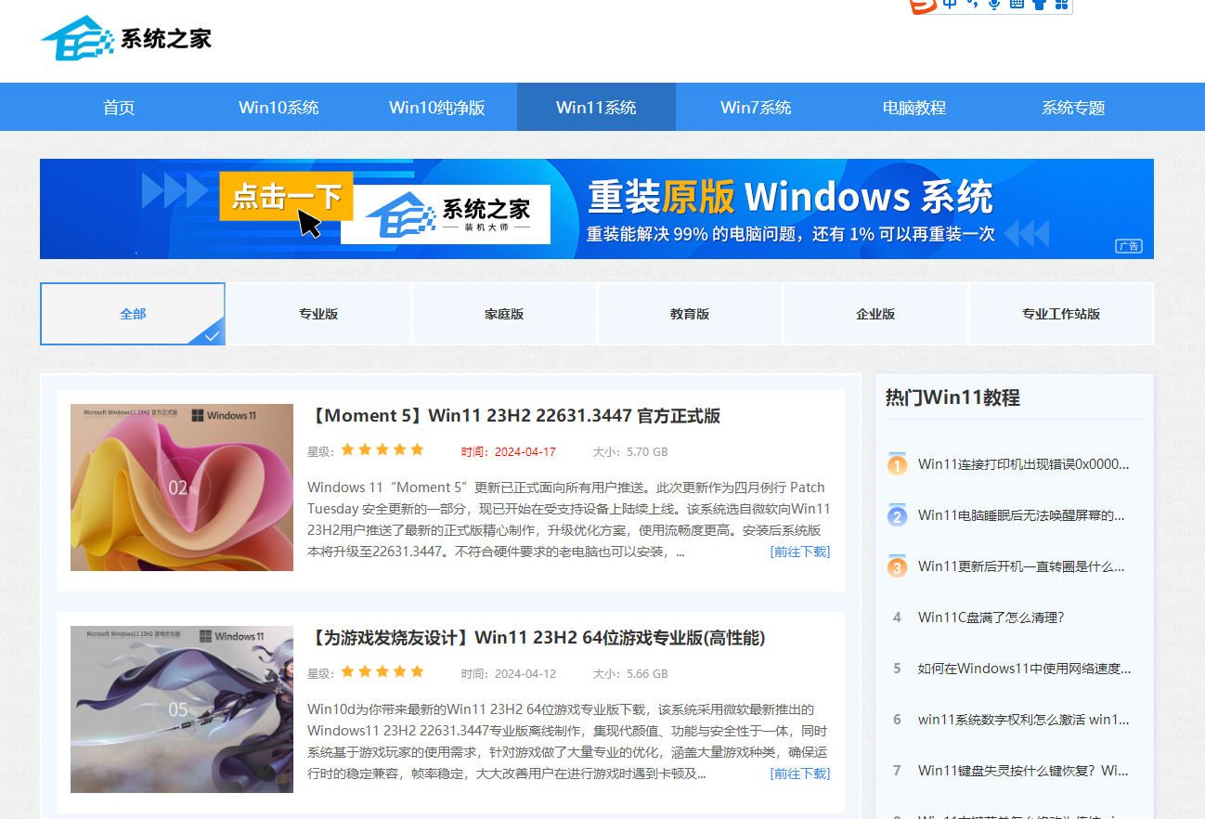Click 前往下载 for the 游戏专业版 entry

coord(800,773)
